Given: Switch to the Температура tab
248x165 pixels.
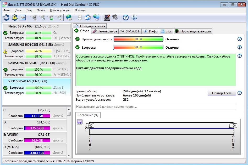Looking at the screenshot, I should [x=105, y=31].
